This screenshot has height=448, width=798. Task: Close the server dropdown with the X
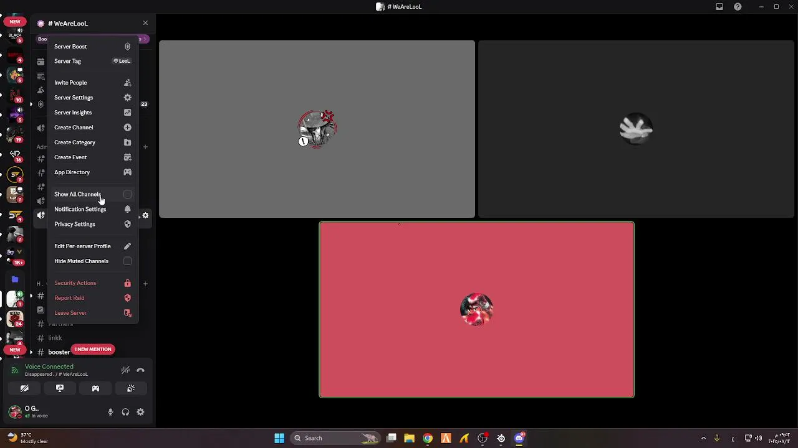(x=145, y=23)
